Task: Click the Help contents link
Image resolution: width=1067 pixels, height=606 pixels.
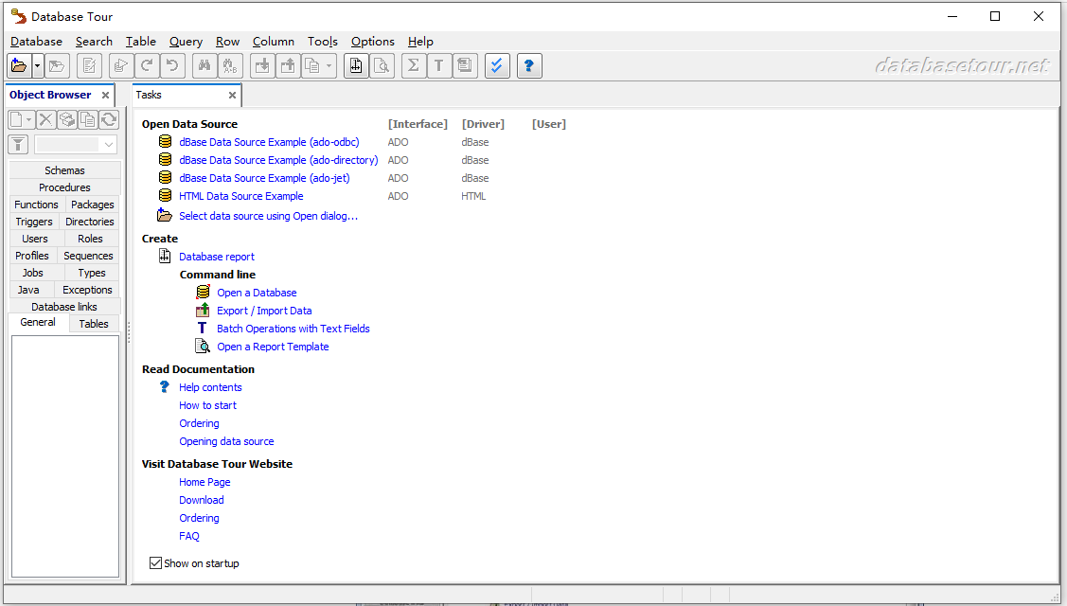Action: (x=210, y=387)
